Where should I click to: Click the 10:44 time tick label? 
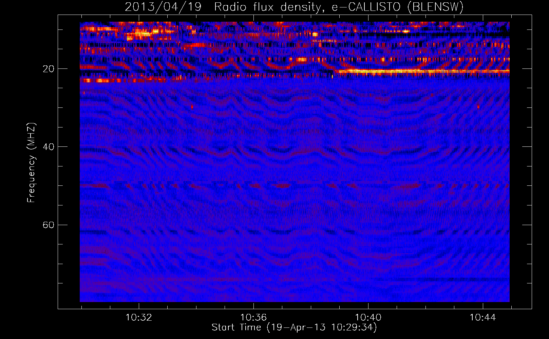(483, 318)
